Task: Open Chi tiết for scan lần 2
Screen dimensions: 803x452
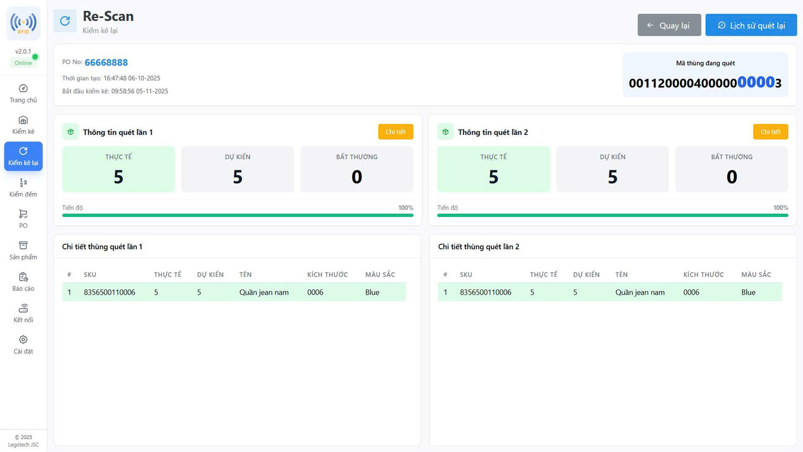Action: click(x=770, y=132)
